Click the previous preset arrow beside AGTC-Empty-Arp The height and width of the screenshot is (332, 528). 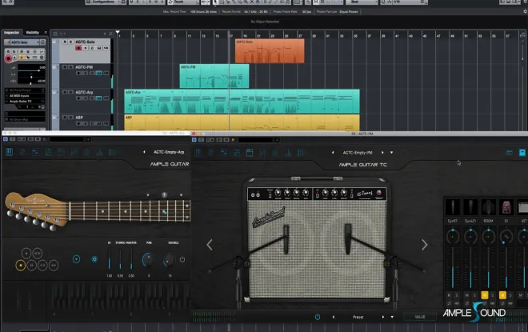pos(144,152)
